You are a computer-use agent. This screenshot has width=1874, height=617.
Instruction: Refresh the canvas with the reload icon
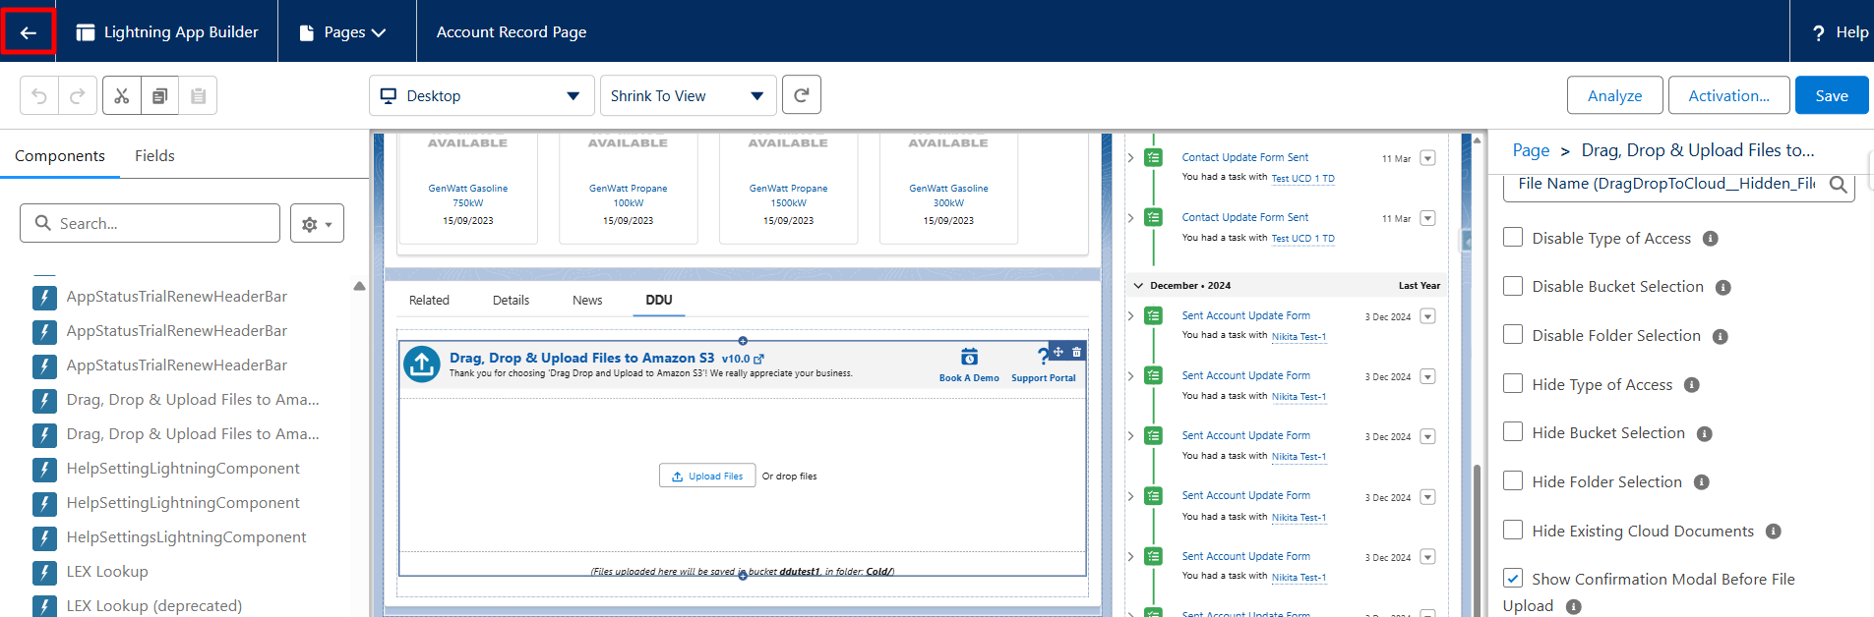pos(802,95)
